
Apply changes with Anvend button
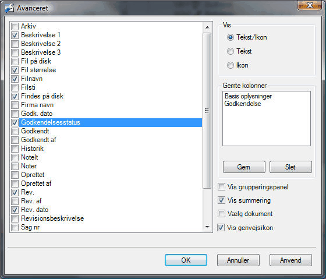tap(290, 260)
